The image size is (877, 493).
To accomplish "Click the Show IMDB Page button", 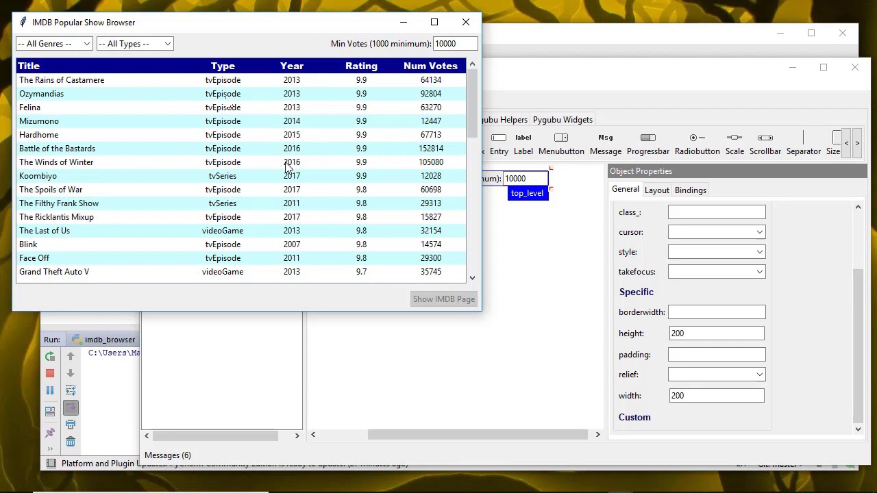I will pyautogui.click(x=444, y=299).
